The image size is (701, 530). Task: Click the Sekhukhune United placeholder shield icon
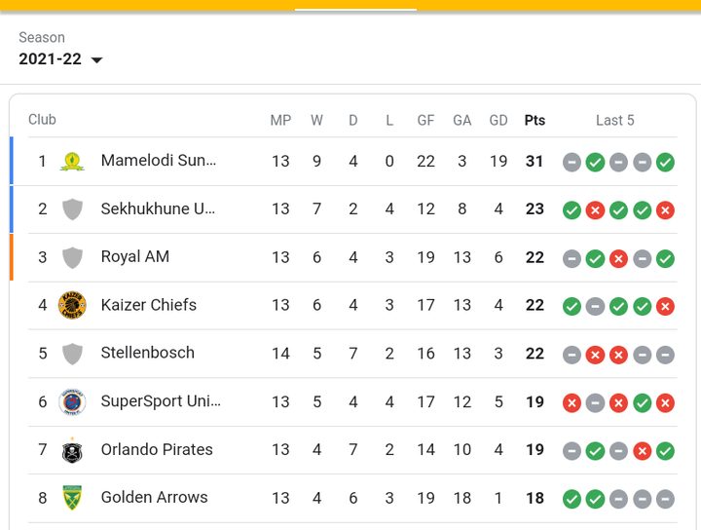[x=72, y=209]
